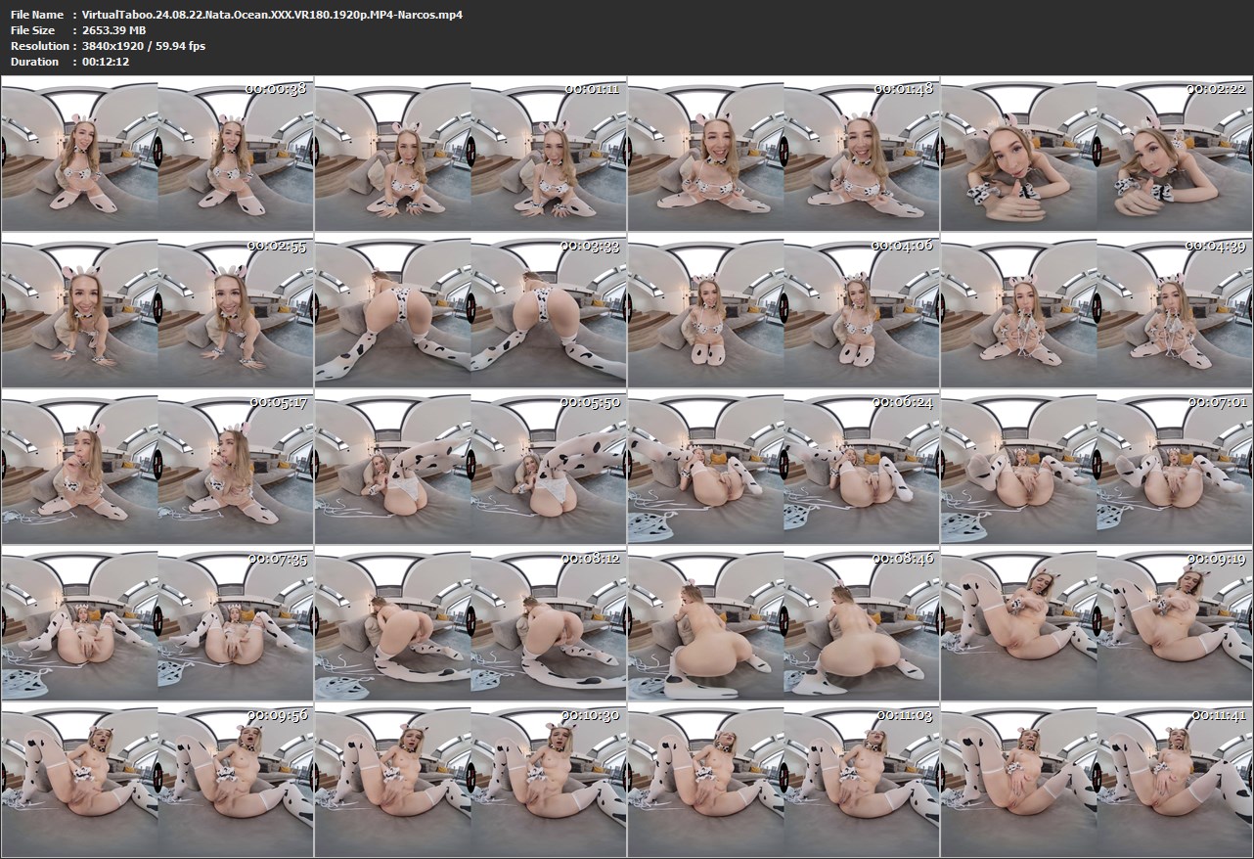Viewport: 1254px width, 859px height.
Task: Click the thumbnail stamped 00:11:03
Action: click(x=784, y=780)
